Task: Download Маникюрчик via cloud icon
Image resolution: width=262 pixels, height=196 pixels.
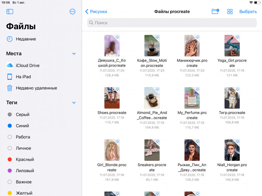Action: pos(197,37)
